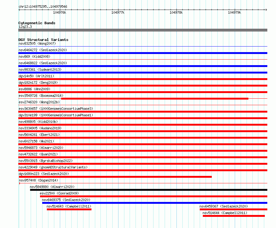Screen dimensions: 276x228
Task: Click the Cytogenetic Bands track title
Action: pyautogui.click(x=37, y=23)
